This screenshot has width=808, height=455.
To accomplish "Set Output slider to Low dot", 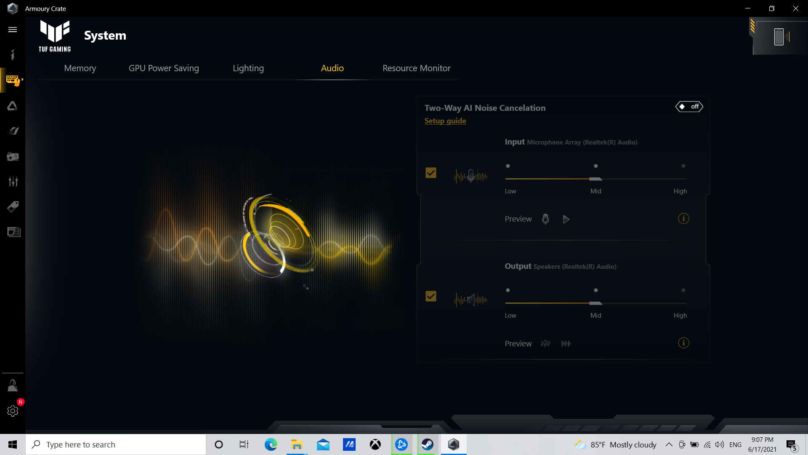I will tap(508, 290).
